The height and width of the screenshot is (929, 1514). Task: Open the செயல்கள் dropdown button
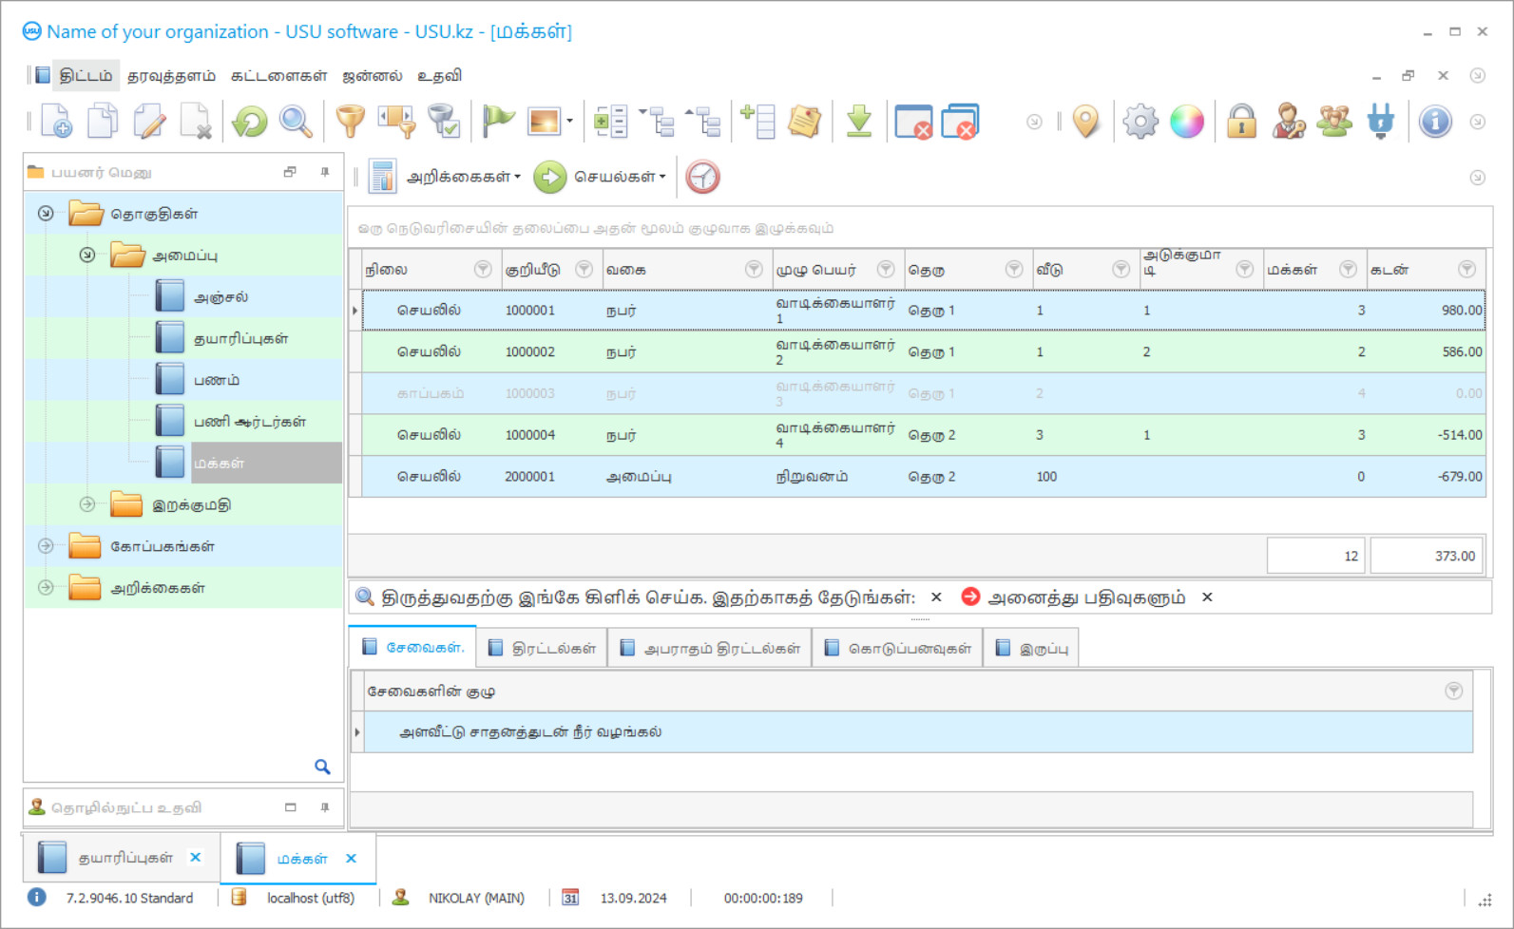(600, 177)
